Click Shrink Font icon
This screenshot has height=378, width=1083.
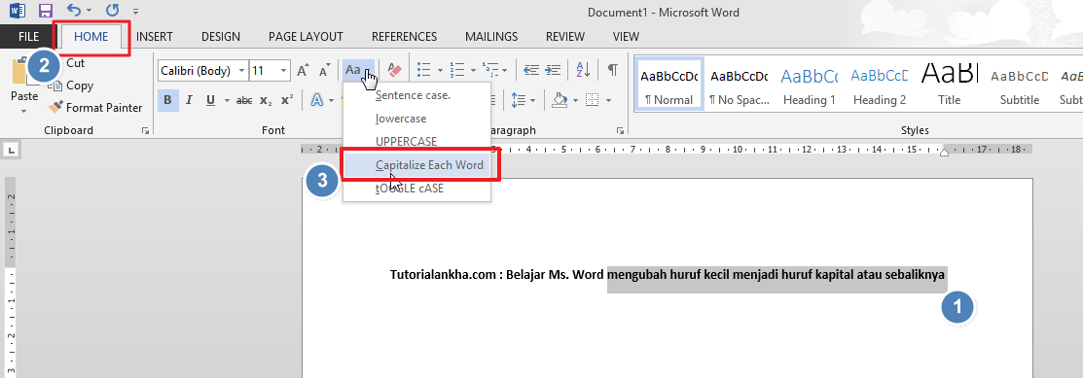(x=324, y=70)
